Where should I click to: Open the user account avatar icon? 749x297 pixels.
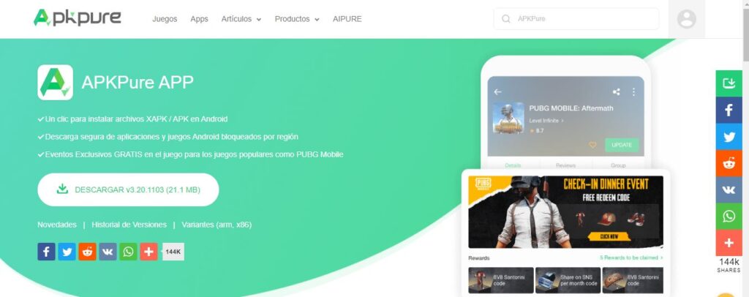686,19
